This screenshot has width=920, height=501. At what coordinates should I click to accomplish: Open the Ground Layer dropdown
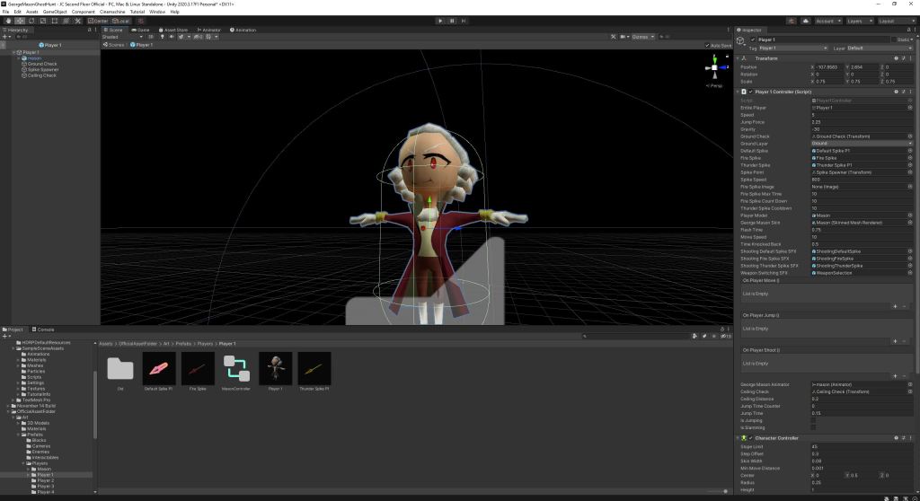861,143
